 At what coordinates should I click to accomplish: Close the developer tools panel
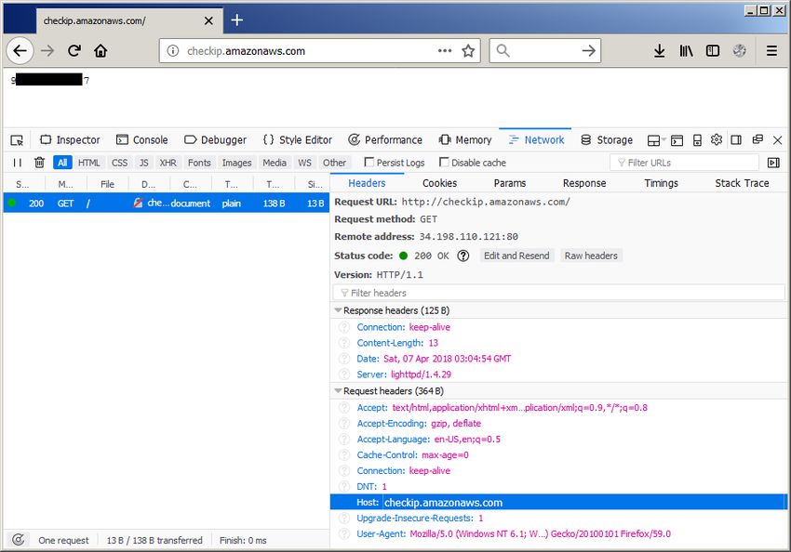(x=777, y=140)
